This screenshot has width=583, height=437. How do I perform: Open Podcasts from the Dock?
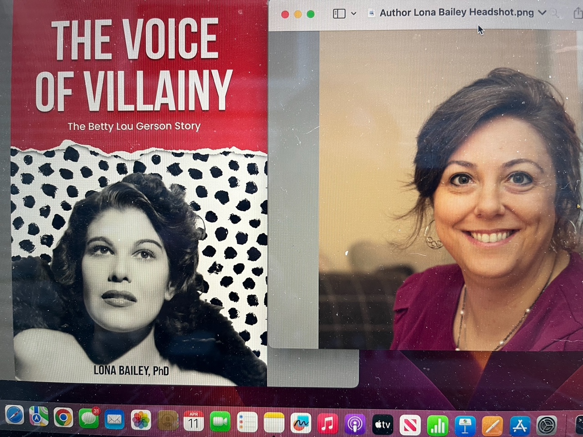click(x=355, y=425)
